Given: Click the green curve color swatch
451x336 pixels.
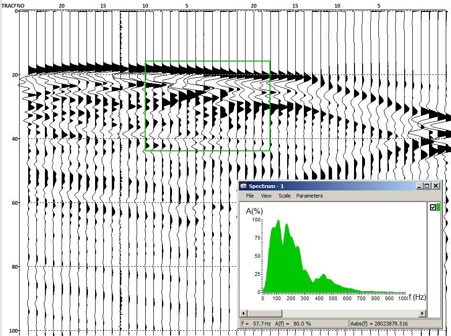Looking at the screenshot, I should [438, 207].
